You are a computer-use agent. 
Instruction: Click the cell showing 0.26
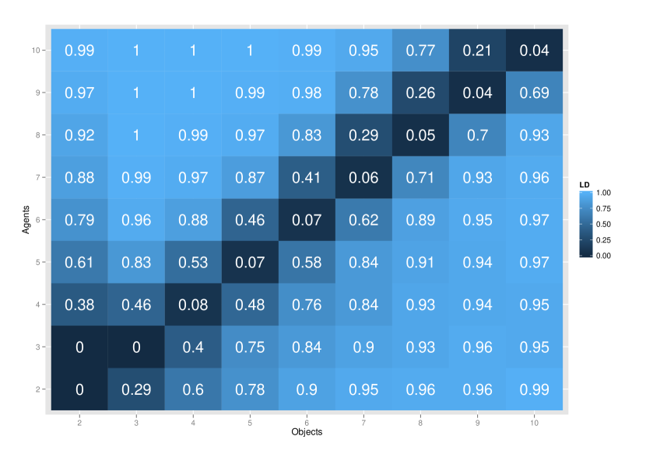pyautogui.click(x=420, y=93)
